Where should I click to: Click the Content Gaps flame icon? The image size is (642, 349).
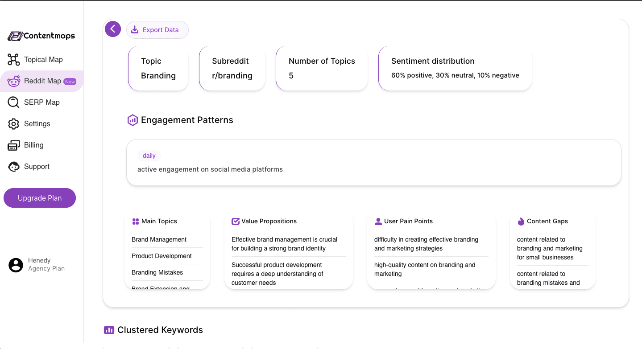pos(521,222)
